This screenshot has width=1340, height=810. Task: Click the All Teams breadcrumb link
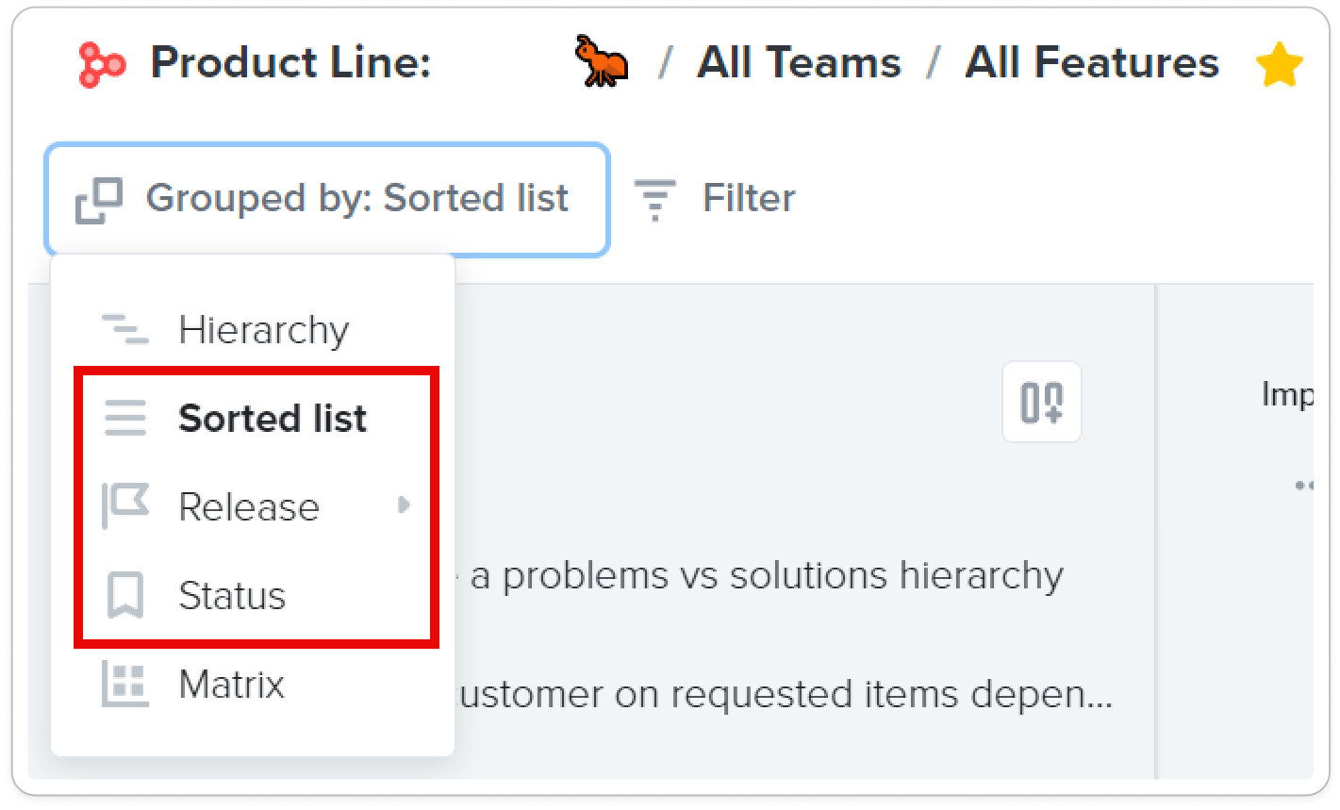pos(797,62)
